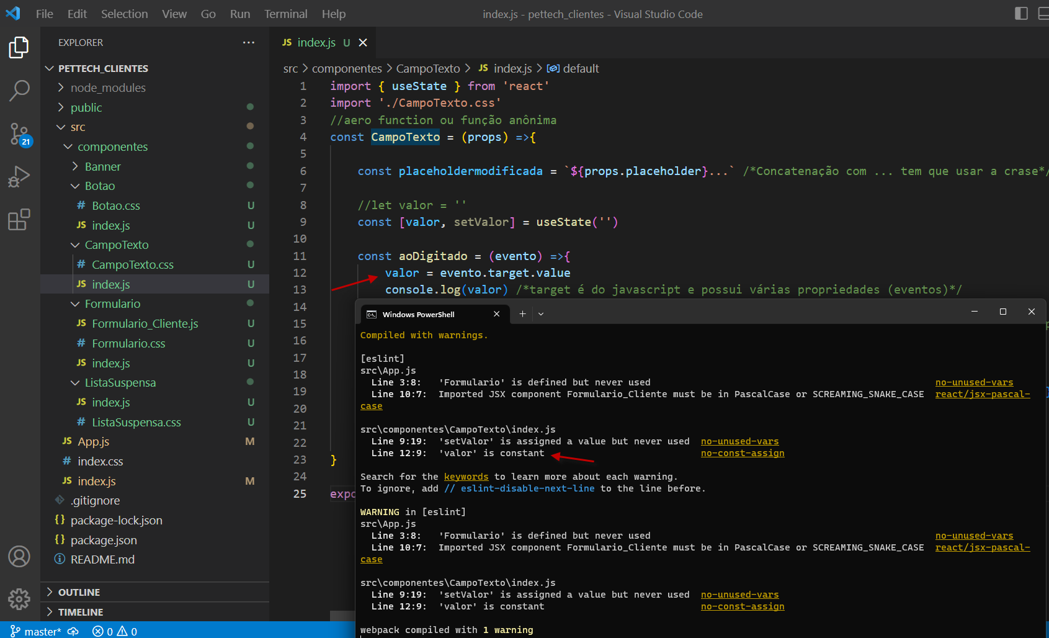Open Terminal menu
Viewport: 1049px width, 638px height.
pyautogui.click(x=286, y=14)
